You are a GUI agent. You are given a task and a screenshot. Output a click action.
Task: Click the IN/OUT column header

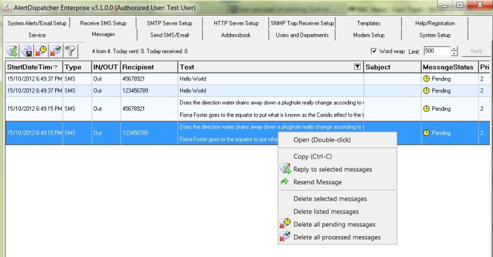(106, 67)
